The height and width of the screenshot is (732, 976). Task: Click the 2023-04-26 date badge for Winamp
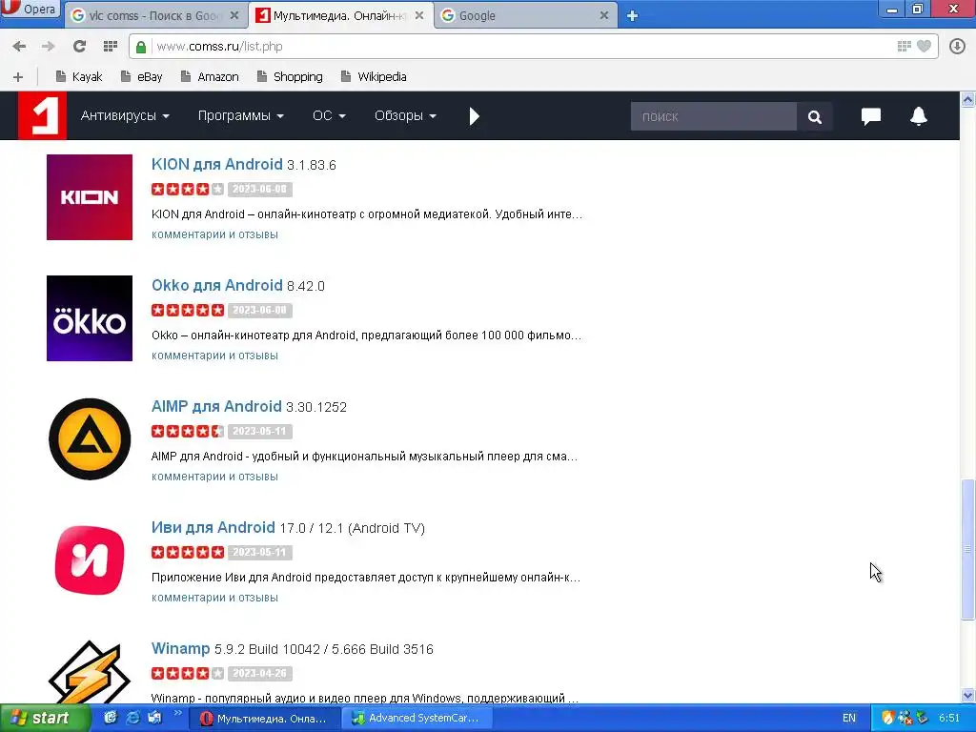(259, 674)
